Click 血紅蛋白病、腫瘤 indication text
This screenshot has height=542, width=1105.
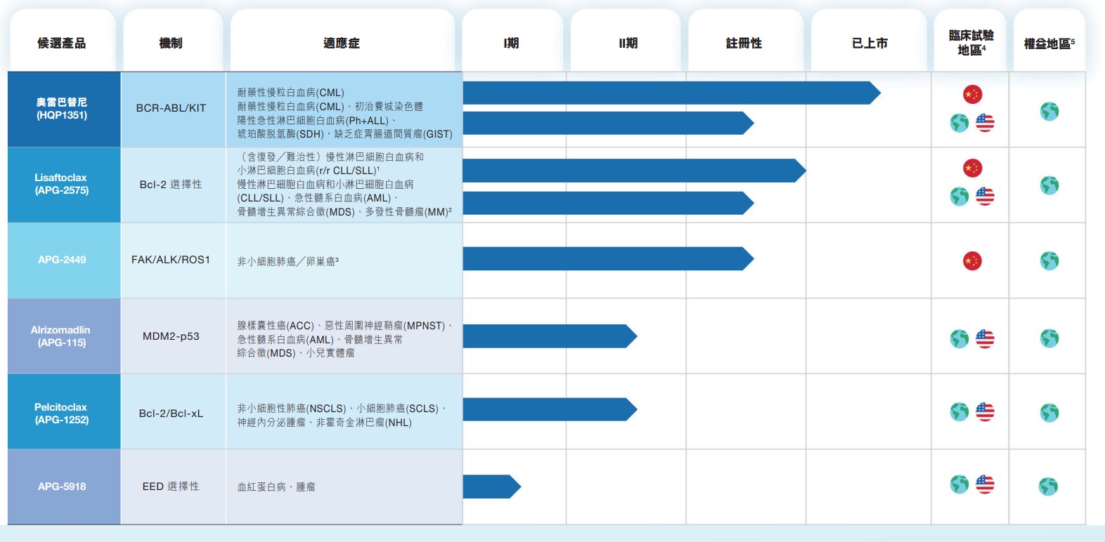coord(276,487)
